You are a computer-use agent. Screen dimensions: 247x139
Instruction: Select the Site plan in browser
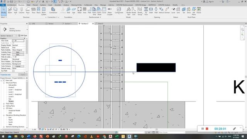(x=10, y=99)
